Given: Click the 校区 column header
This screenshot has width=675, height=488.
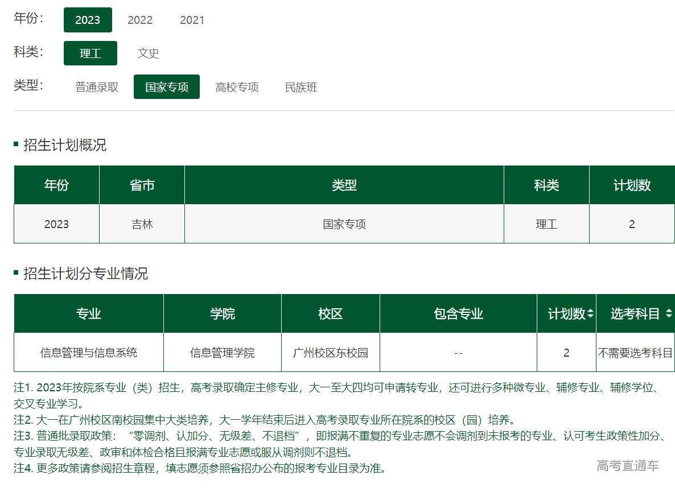Looking at the screenshot, I should click(330, 313).
